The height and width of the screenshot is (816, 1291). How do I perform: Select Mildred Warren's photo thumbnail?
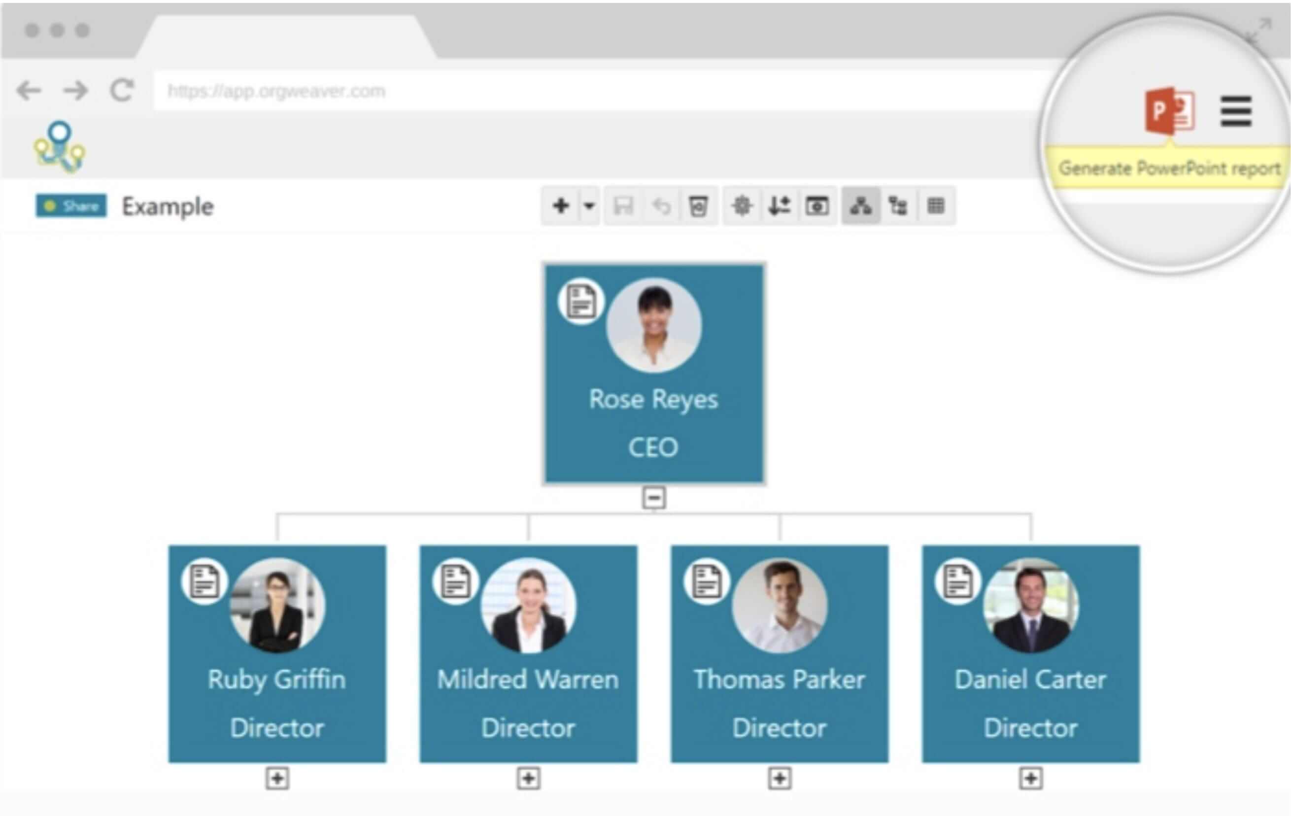[529, 606]
